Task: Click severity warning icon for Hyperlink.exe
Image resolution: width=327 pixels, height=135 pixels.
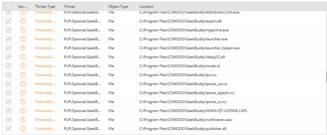Action: click(x=23, y=30)
